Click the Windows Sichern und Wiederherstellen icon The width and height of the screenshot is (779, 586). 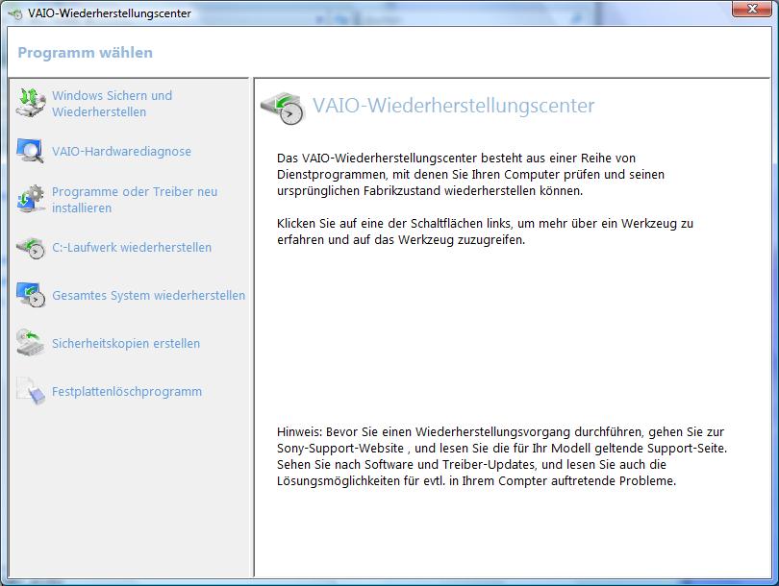(x=31, y=103)
